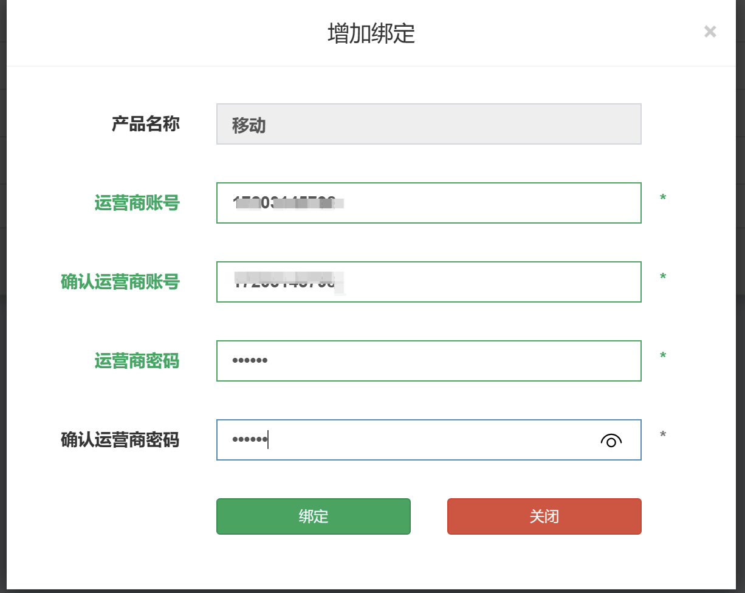
Task: Click into the 确认运营商账号 input field
Action: [428, 282]
